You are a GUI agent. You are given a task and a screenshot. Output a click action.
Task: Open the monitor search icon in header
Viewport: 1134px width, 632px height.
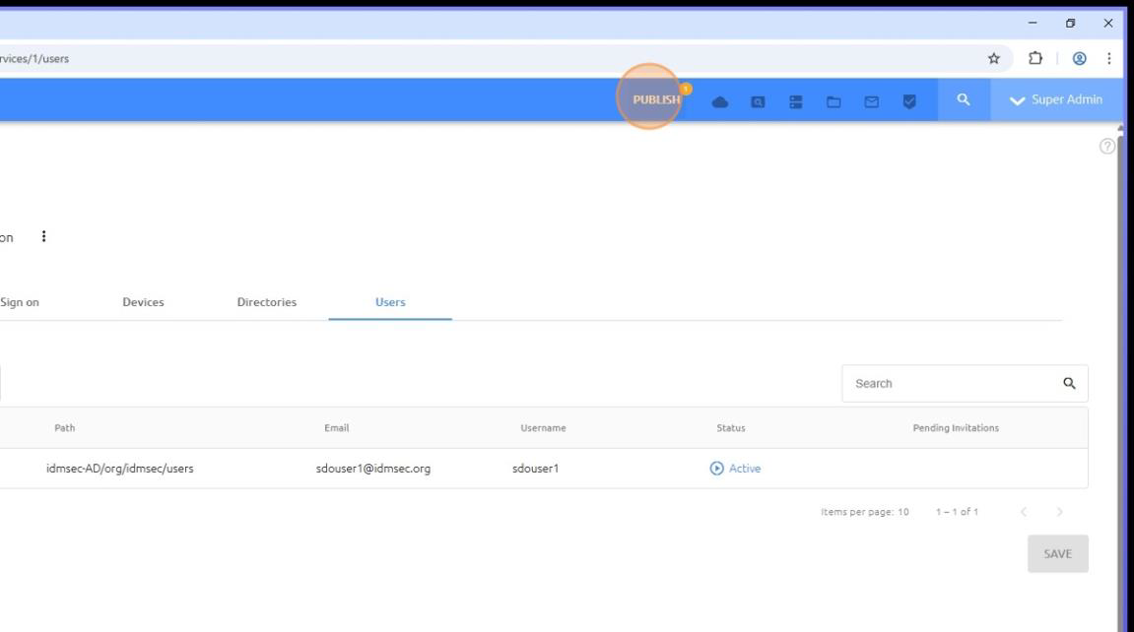(758, 101)
